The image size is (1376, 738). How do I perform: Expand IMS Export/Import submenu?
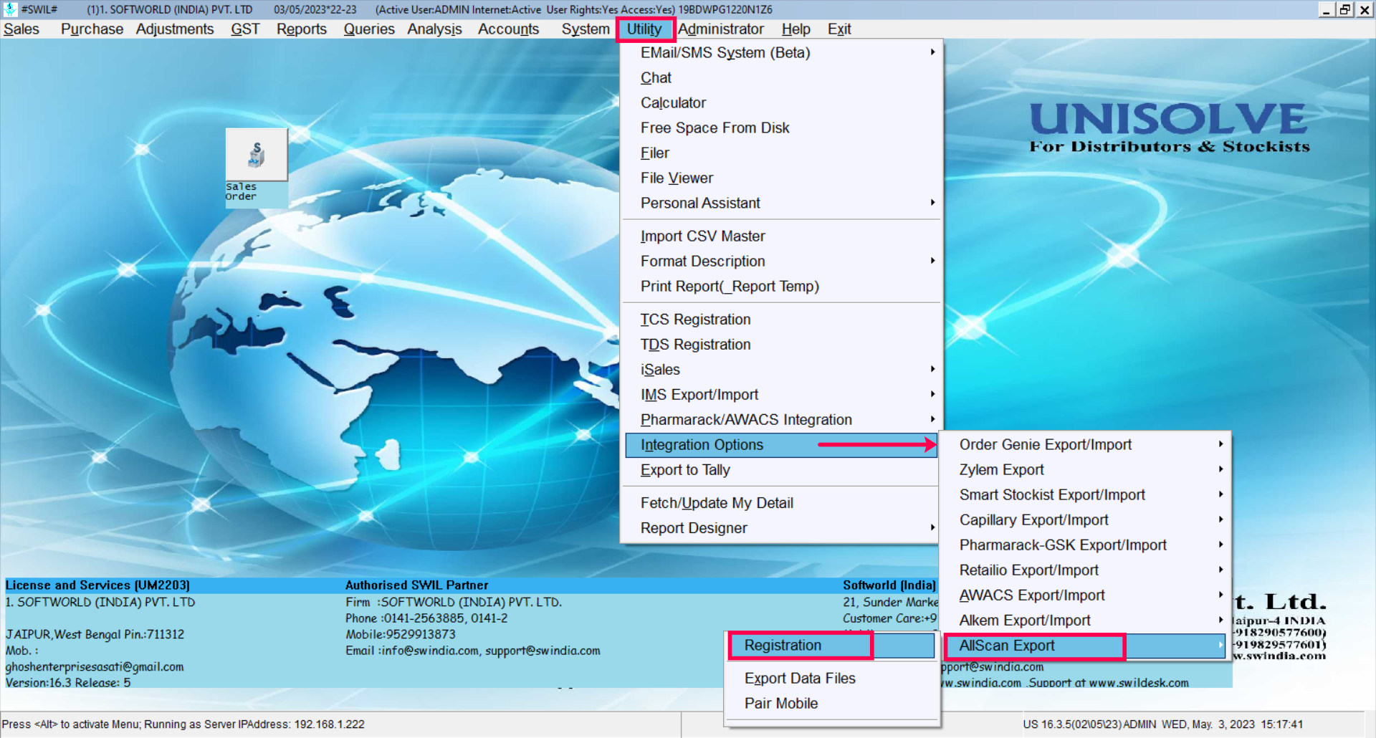(781, 395)
